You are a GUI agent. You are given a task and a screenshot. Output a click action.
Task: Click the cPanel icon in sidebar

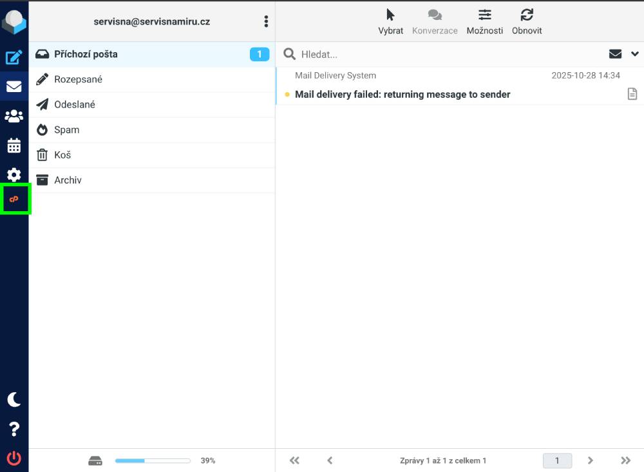tap(14, 199)
